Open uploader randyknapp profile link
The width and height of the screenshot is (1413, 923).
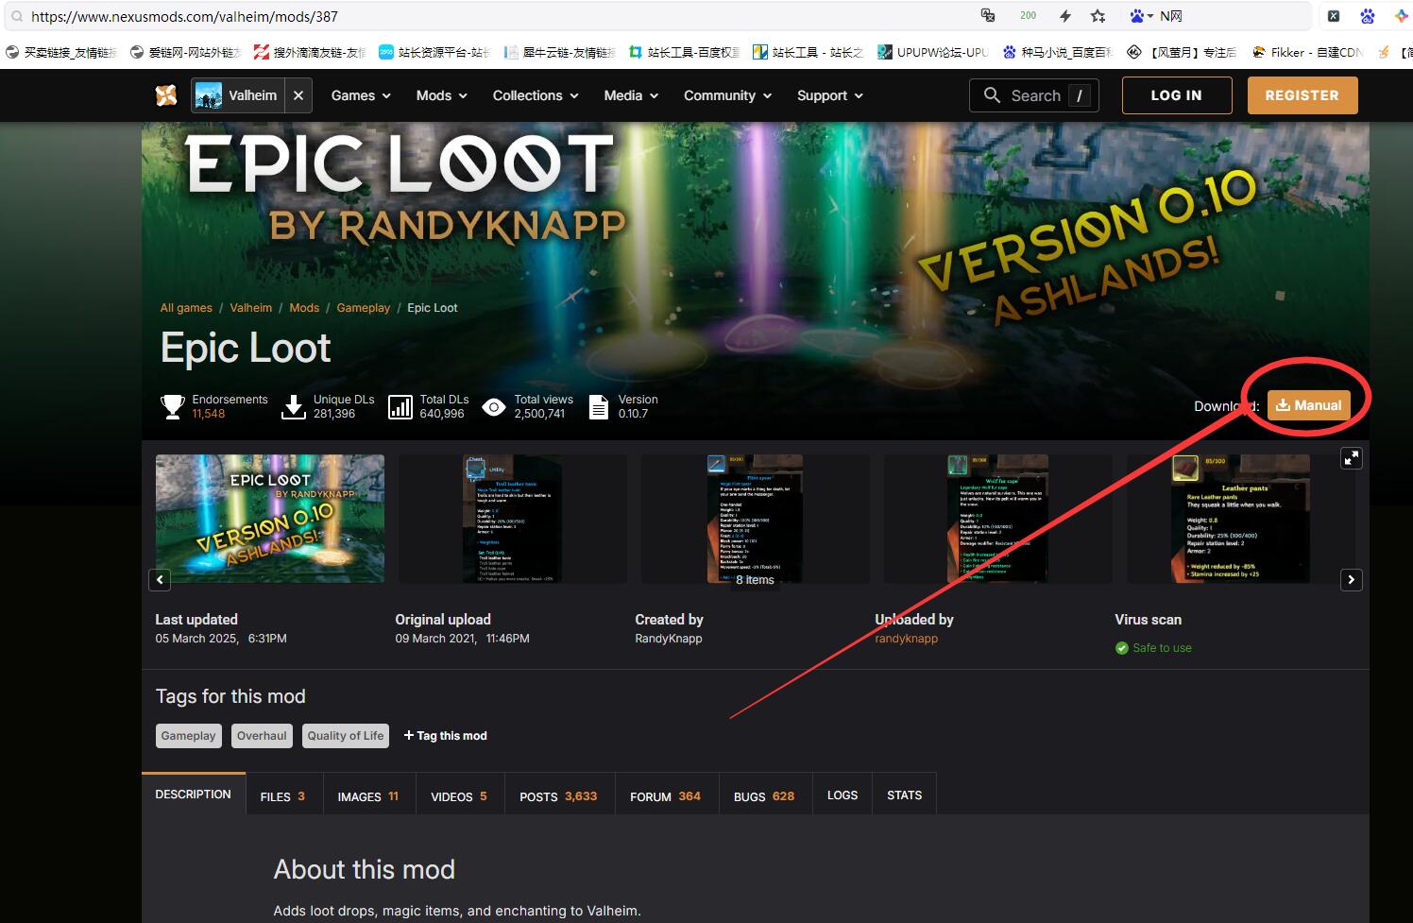[906, 639]
